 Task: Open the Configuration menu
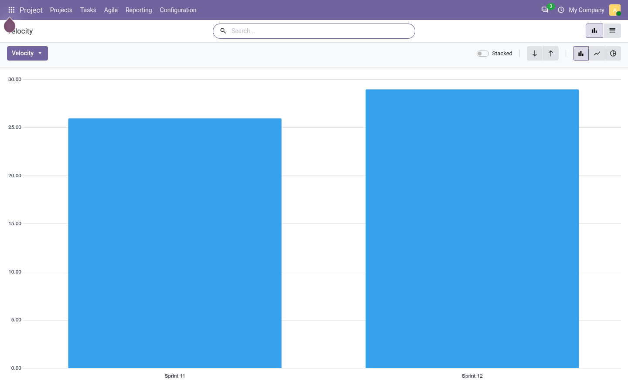click(x=178, y=10)
